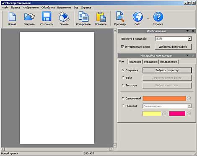Click the picker icon beside pink gradient swatch
This screenshot has height=156, width=197.
point(189,113)
